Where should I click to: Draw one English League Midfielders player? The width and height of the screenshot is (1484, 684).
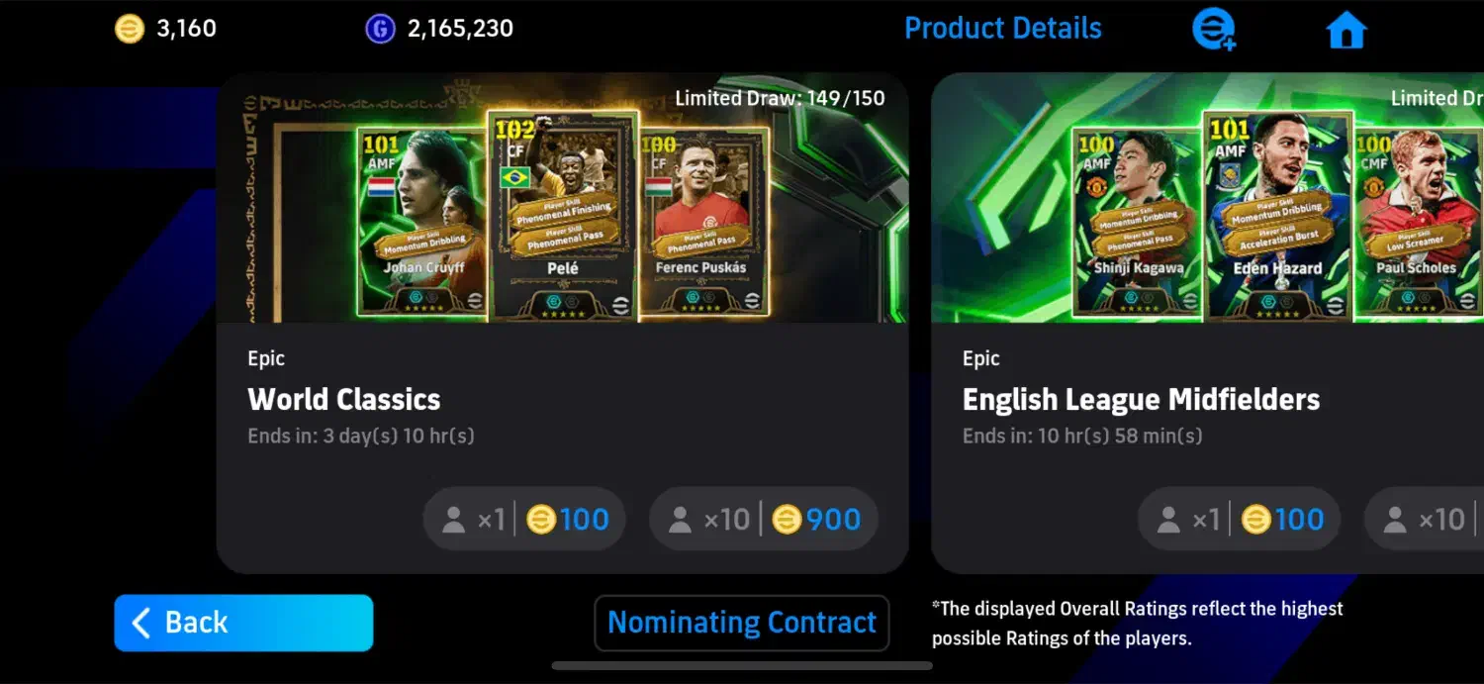coord(1239,519)
